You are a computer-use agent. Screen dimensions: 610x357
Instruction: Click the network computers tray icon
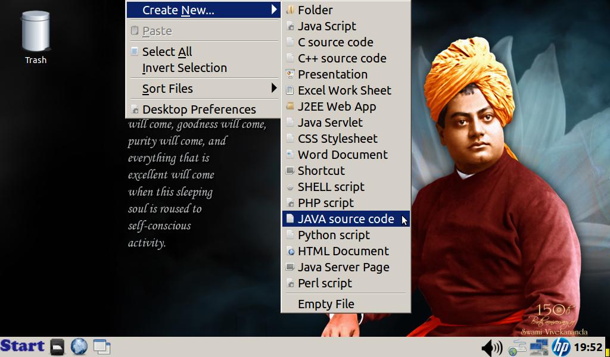(539, 347)
